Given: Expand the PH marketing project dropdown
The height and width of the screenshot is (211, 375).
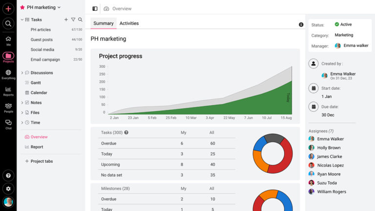Looking at the screenshot, I should pos(59,7).
